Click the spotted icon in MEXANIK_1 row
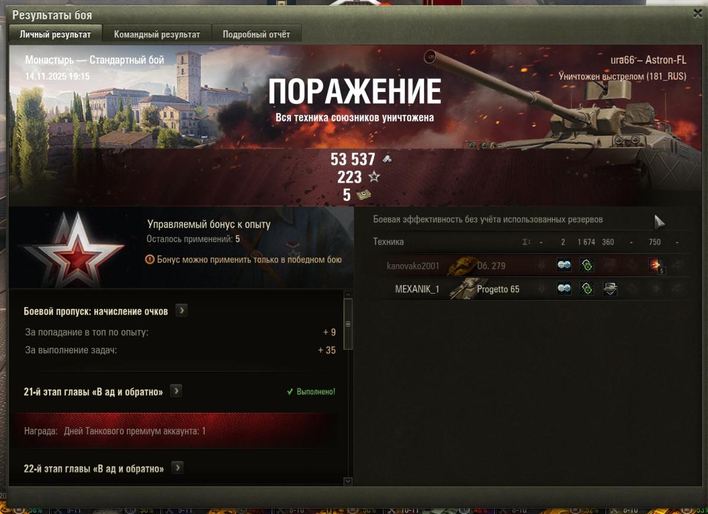 pos(564,289)
